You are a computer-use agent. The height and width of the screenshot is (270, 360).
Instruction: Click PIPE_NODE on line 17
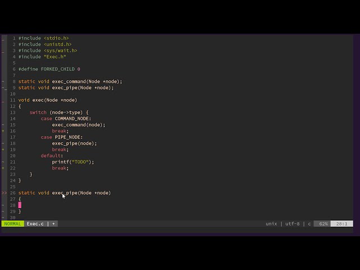[67, 137]
